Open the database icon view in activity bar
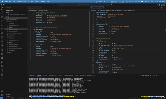Image resolution: width=166 pixels, height=99 pixels. point(2,37)
